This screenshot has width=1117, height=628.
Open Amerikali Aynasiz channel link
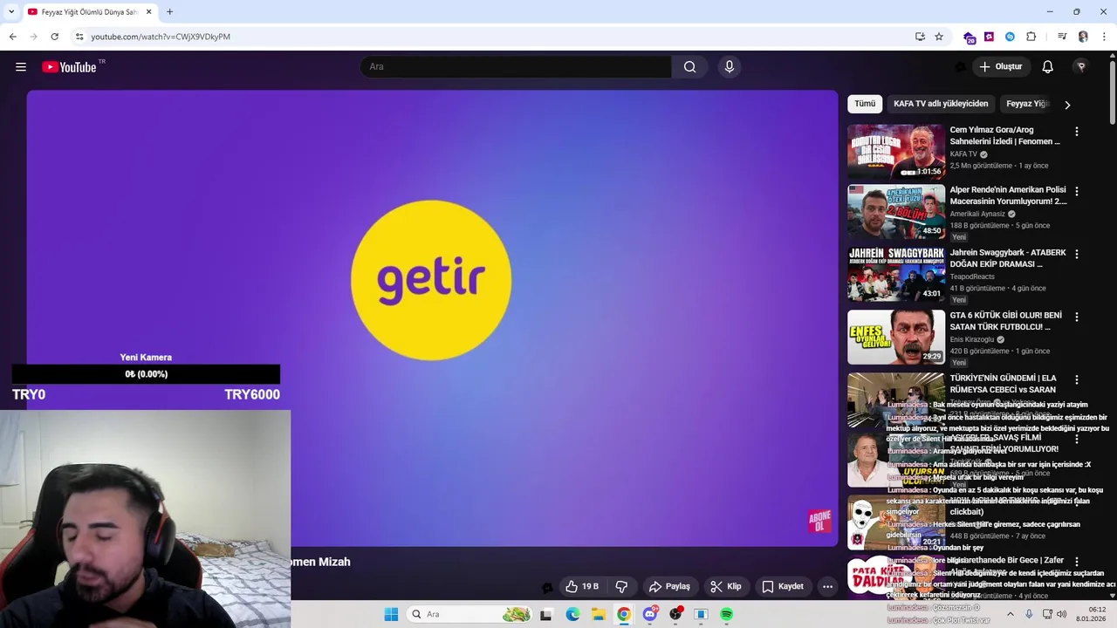977,214
